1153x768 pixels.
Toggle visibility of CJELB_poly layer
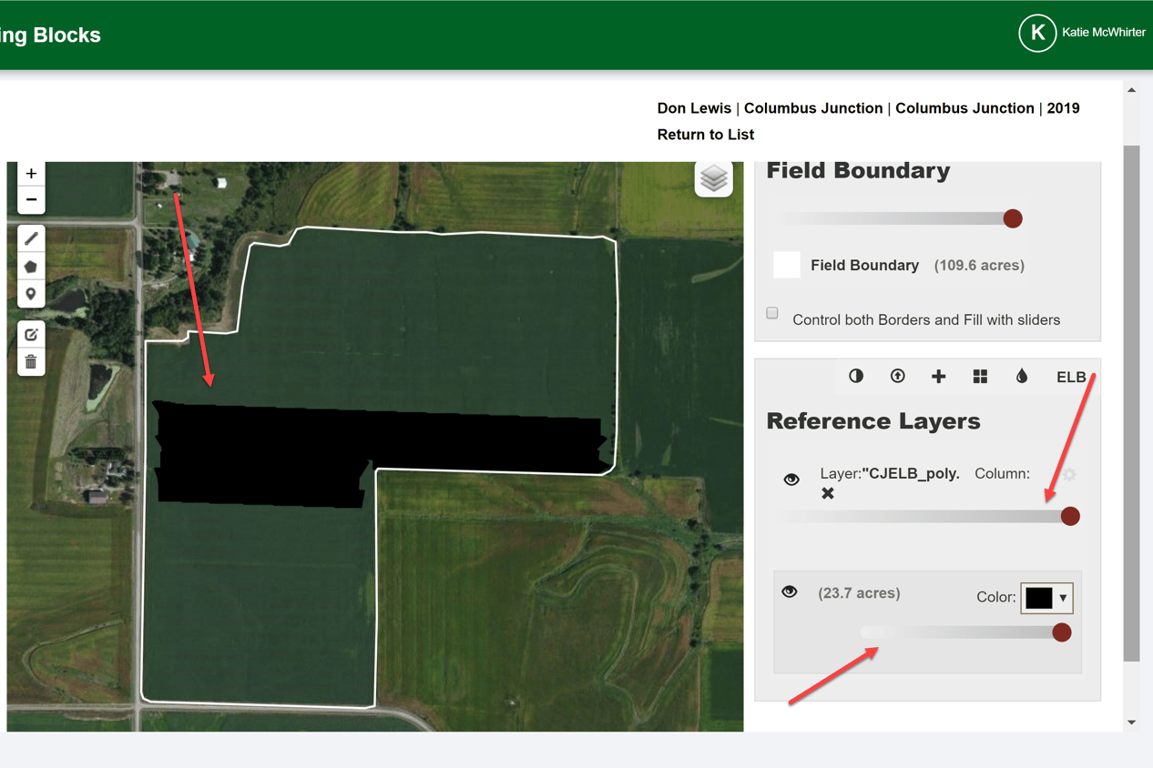point(791,480)
